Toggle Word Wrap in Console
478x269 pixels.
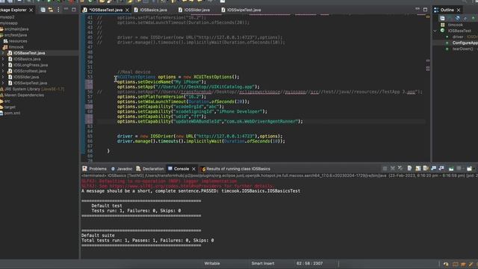click(426, 168)
